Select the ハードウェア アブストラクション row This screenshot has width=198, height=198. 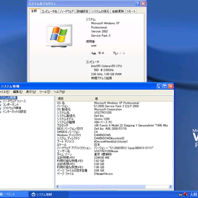click(x=114, y=148)
